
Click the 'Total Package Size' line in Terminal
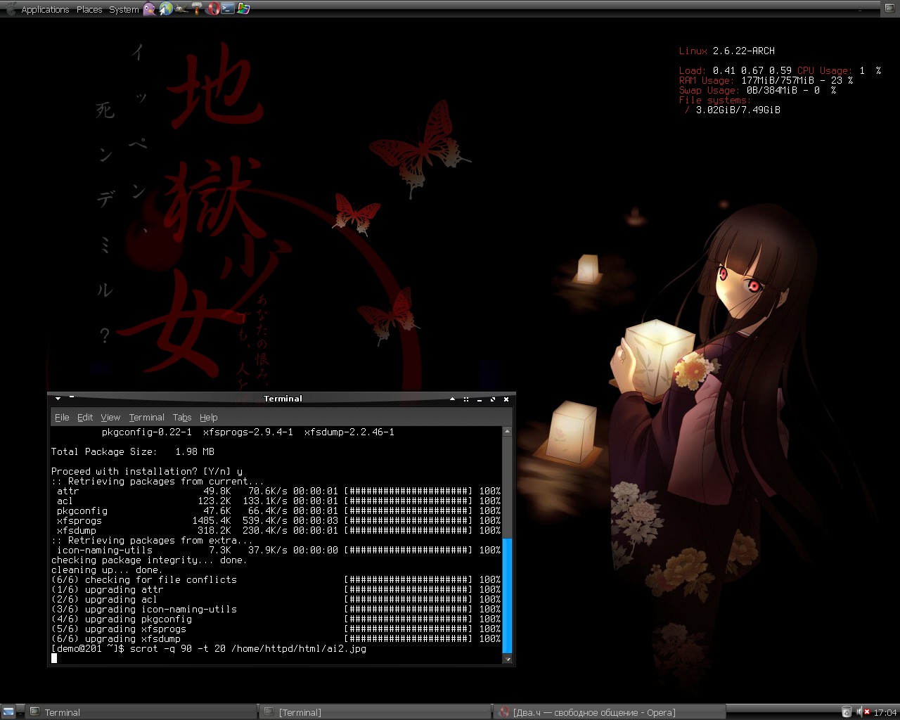click(133, 451)
